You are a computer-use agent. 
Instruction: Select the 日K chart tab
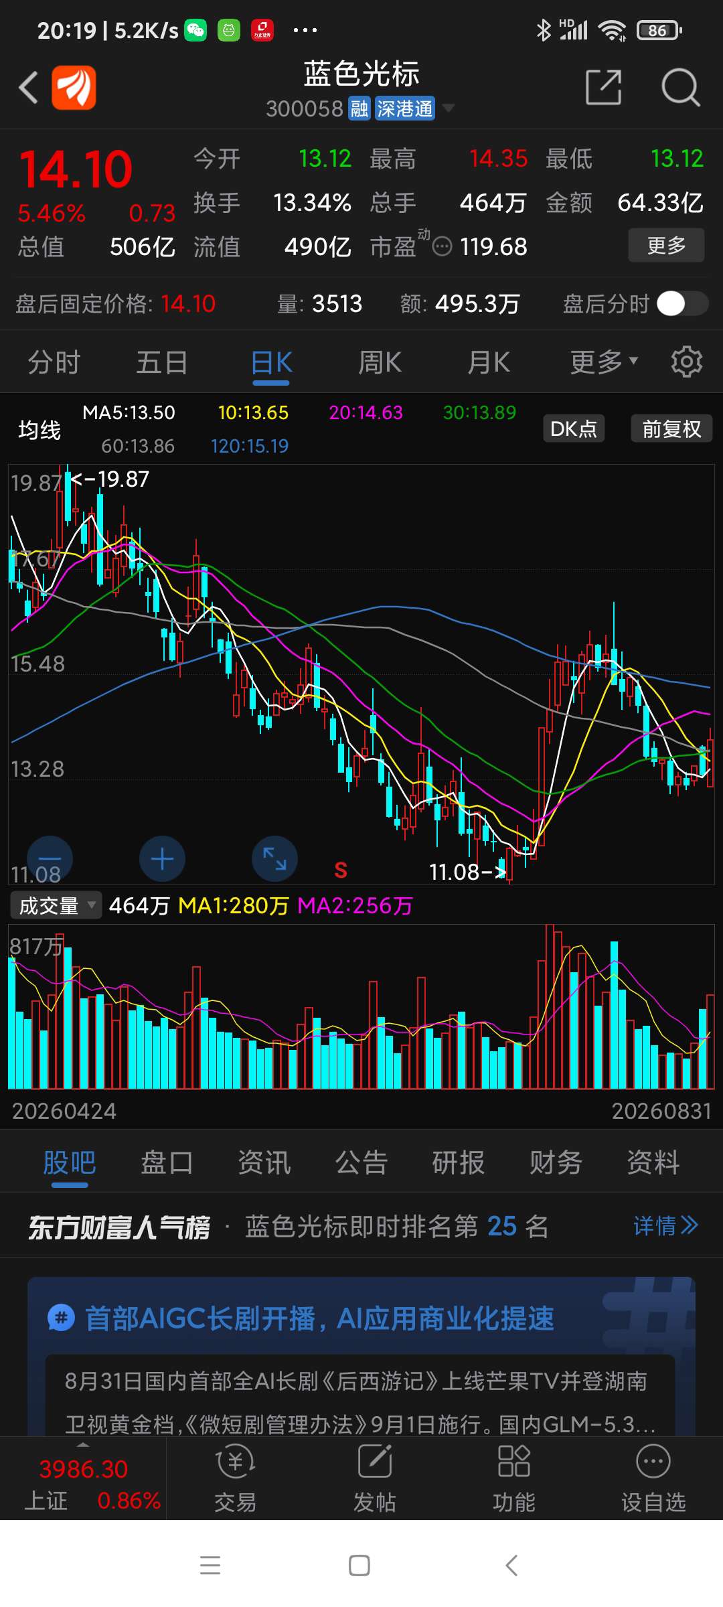tap(271, 363)
